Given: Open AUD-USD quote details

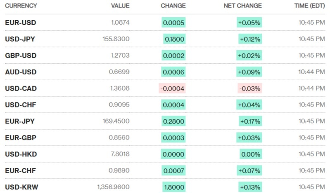Looking at the screenshot, I should [x=21, y=72].
